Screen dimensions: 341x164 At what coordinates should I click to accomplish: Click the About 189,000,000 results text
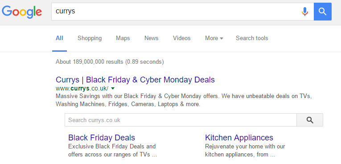110,62
